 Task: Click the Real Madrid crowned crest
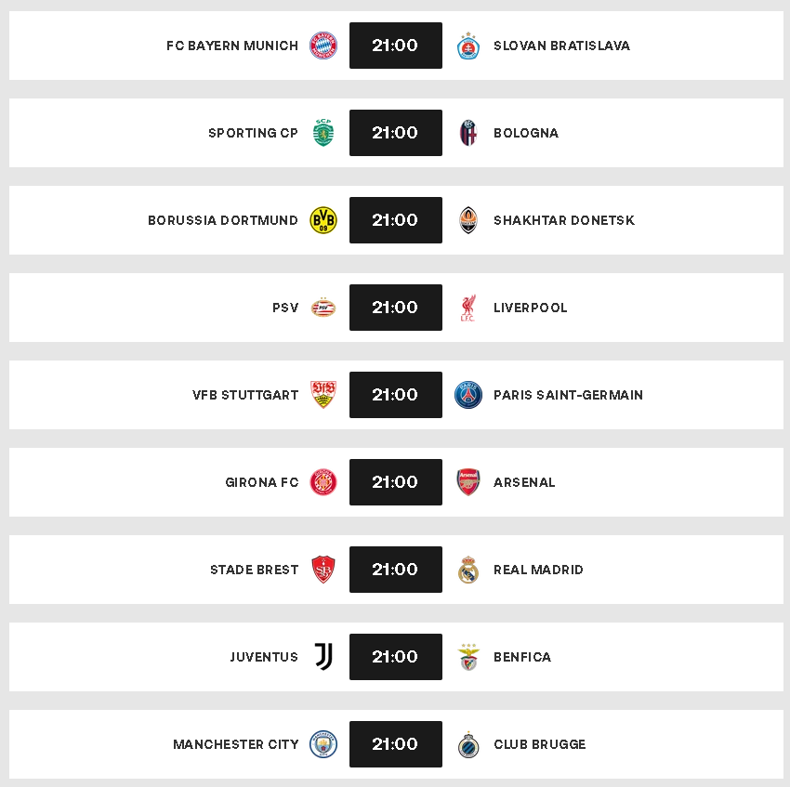click(x=468, y=570)
